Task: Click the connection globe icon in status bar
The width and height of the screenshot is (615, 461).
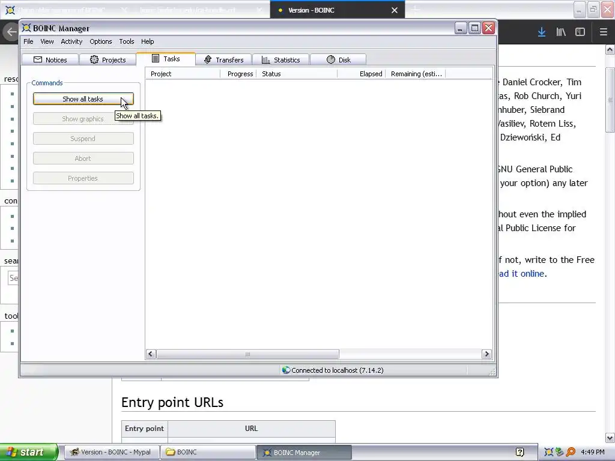Action: [x=286, y=370]
